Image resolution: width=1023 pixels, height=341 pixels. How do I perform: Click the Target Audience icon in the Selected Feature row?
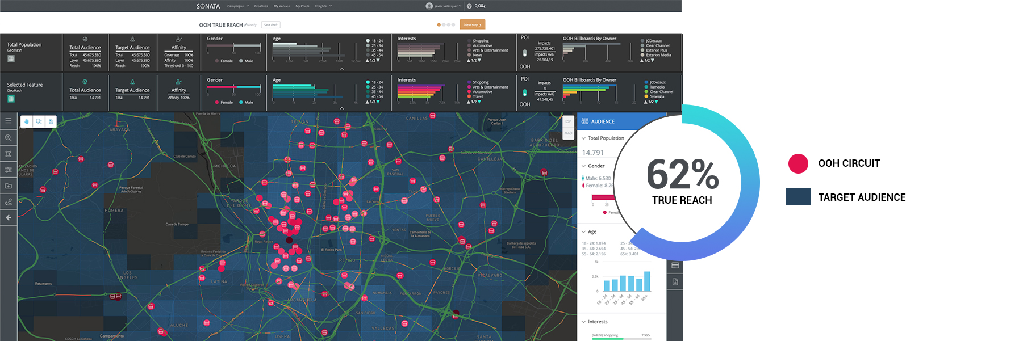(x=132, y=82)
